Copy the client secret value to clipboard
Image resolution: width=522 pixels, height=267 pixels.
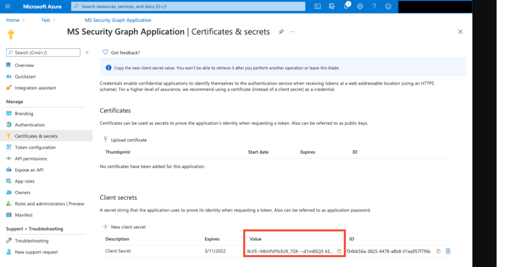click(339, 251)
